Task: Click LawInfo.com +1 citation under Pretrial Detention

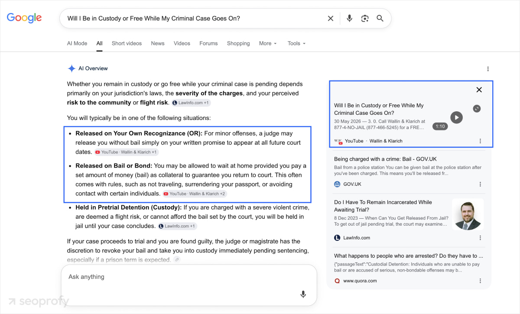Action: pyautogui.click(x=177, y=226)
